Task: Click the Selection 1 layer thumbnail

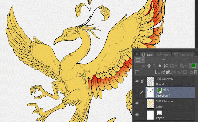Action: (150, 92)
